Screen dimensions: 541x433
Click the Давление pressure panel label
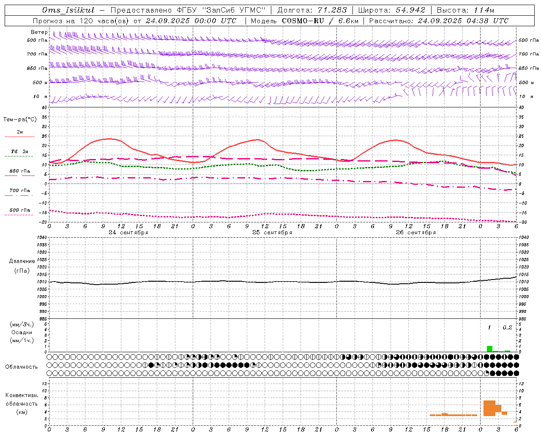point(22,261)
